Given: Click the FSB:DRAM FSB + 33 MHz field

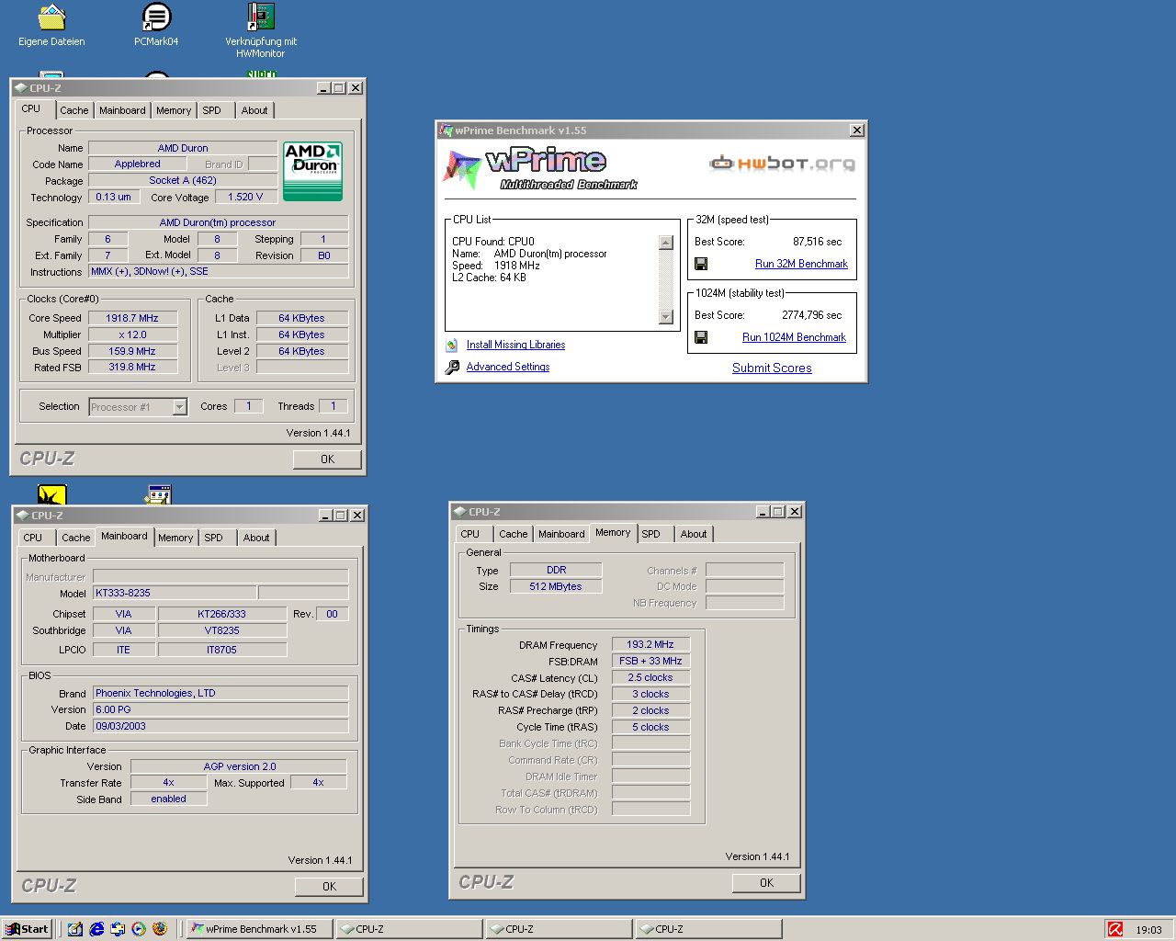Looking at the screenshot, I should point(650,661).
